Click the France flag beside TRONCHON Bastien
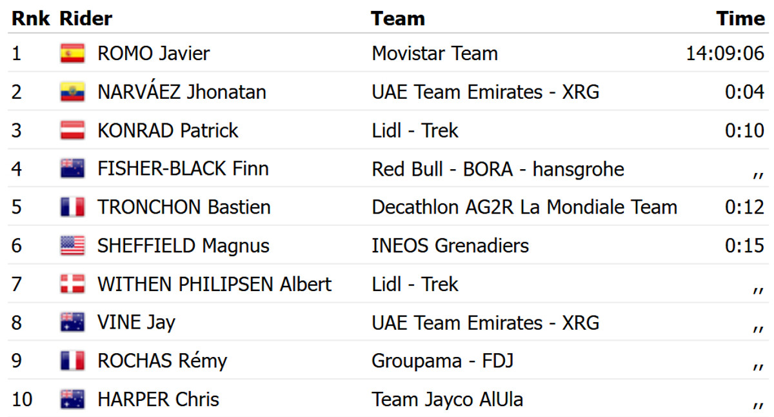The height and width of the screenshot is (417, 774). click(x=72, y=207)
